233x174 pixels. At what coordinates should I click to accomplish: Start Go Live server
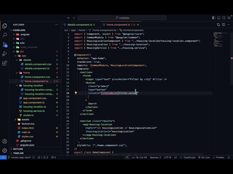point(204,157)
